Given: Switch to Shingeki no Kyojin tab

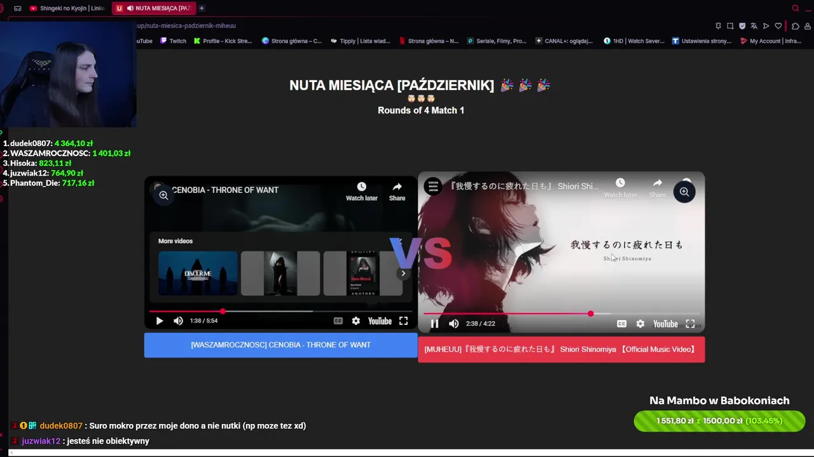Looking at the screenshot, I should point(67,8).
